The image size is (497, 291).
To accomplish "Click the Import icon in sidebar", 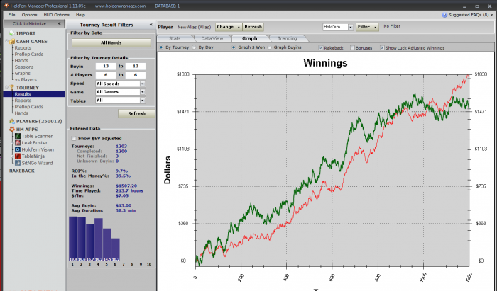I will coord(12,33).
